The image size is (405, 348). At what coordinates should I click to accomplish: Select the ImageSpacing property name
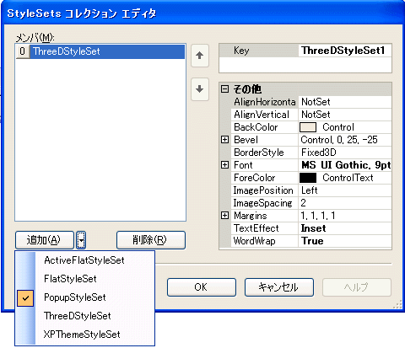coord(264,203)
